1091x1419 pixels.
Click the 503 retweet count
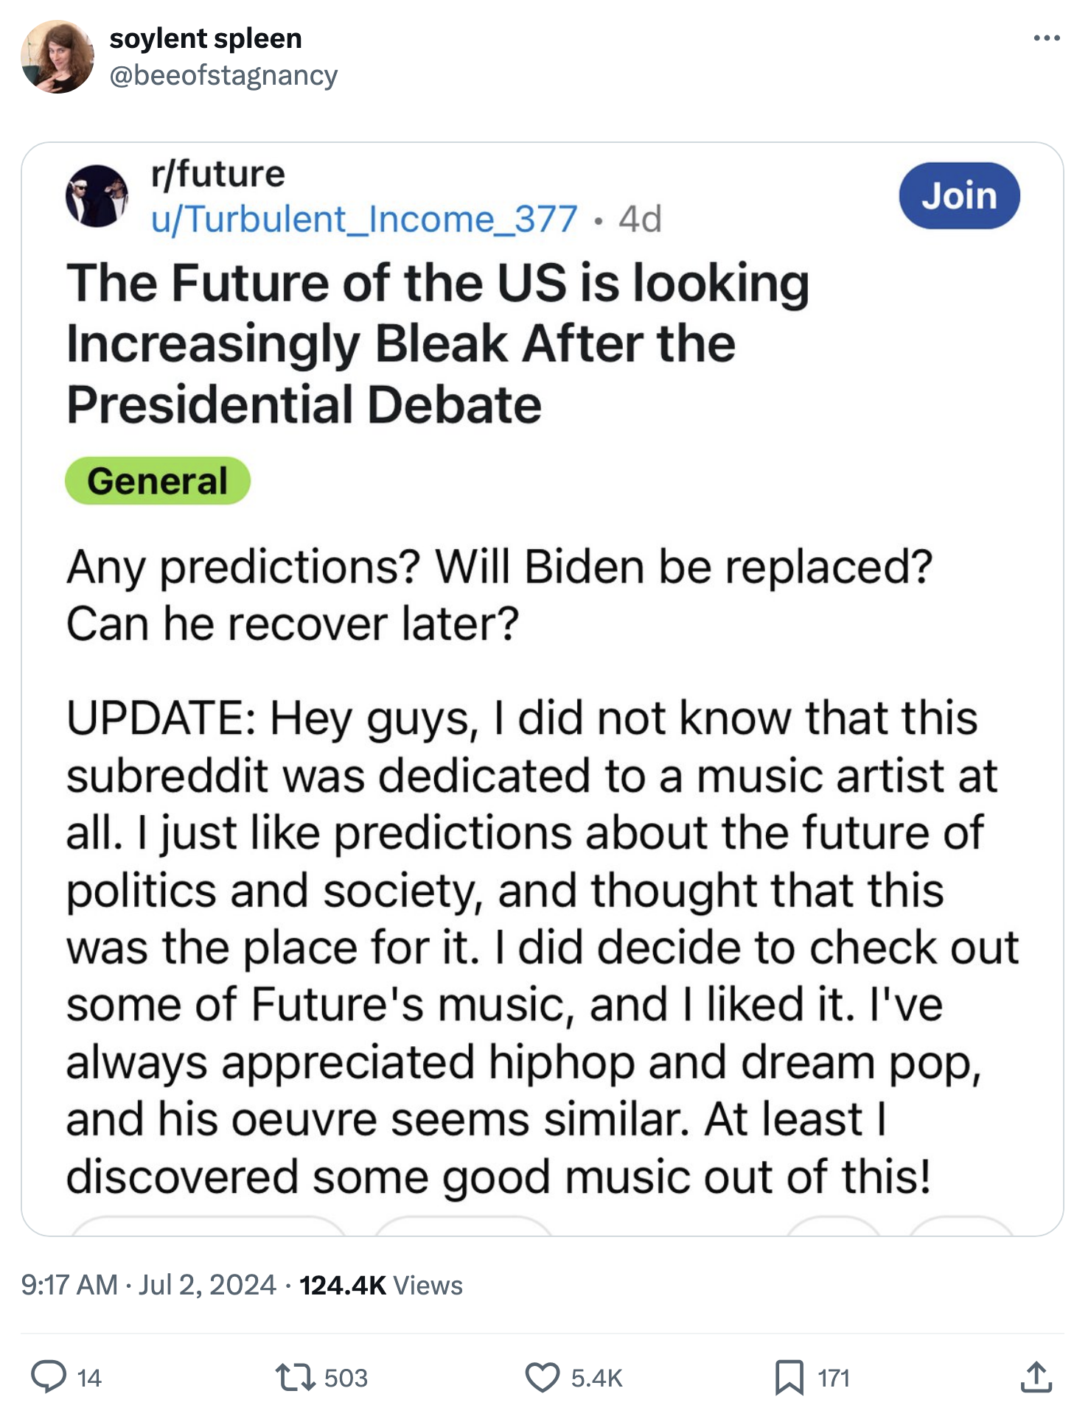pos(346,1378)
